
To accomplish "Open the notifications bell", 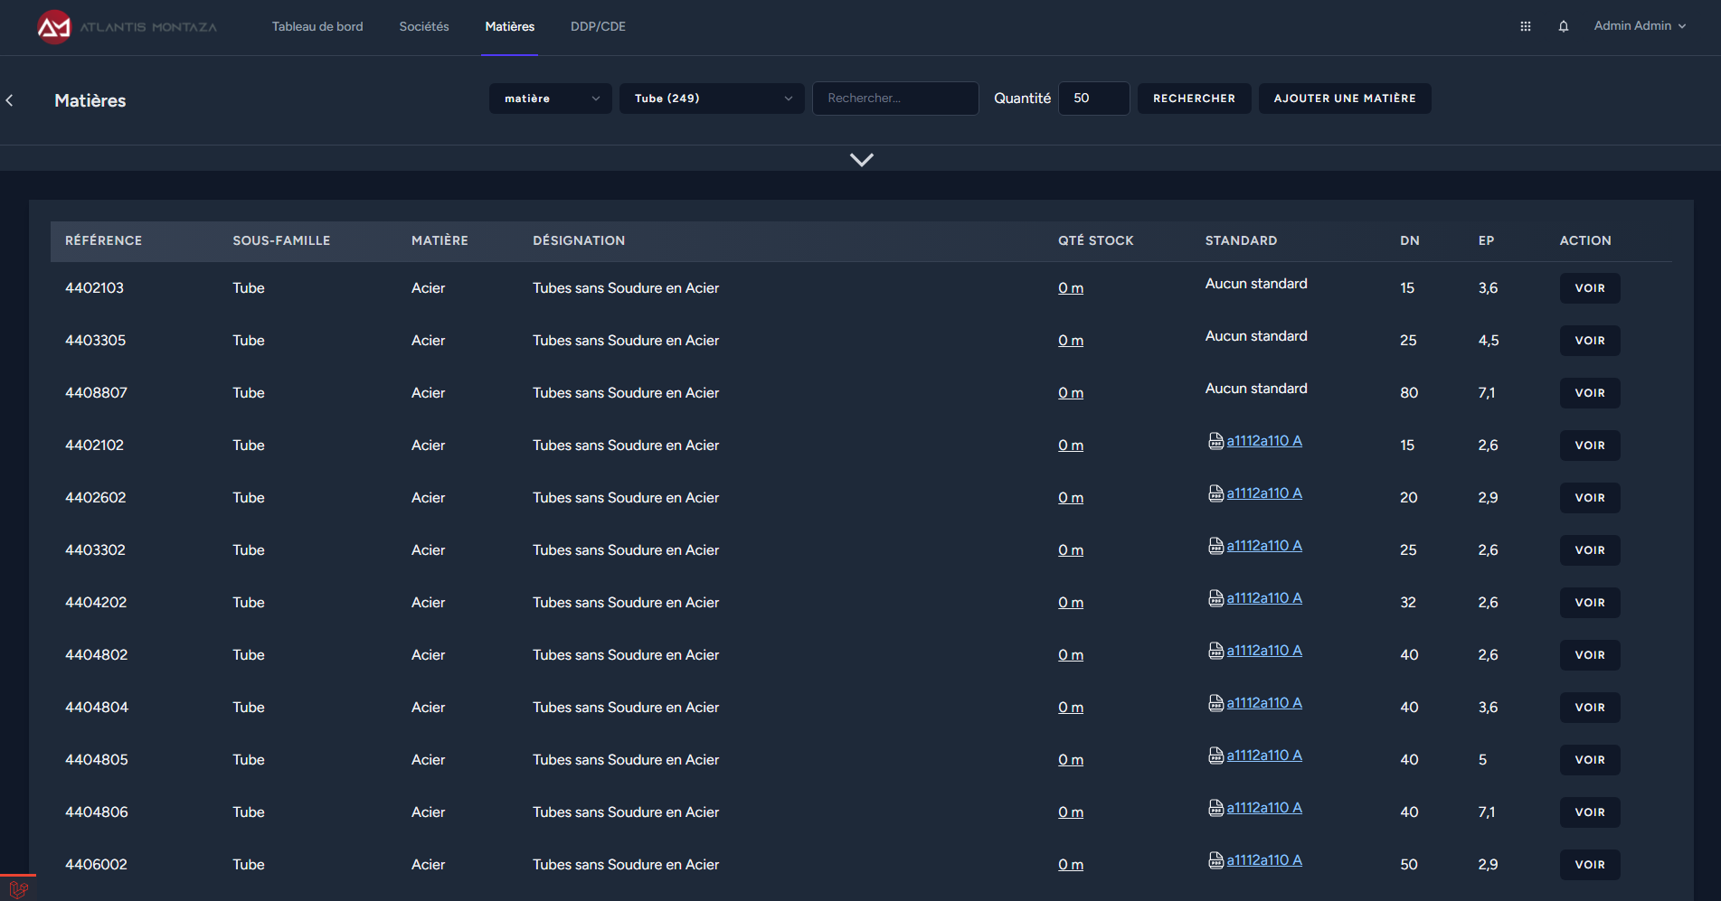I will pyautogui.click(x=1563, y=26).
